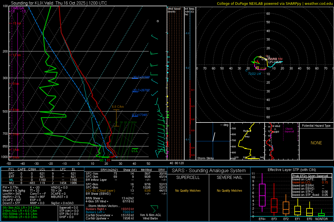
Task: Click the 'SFC-1km' shear row label
Action: click(x=92, y=174)
